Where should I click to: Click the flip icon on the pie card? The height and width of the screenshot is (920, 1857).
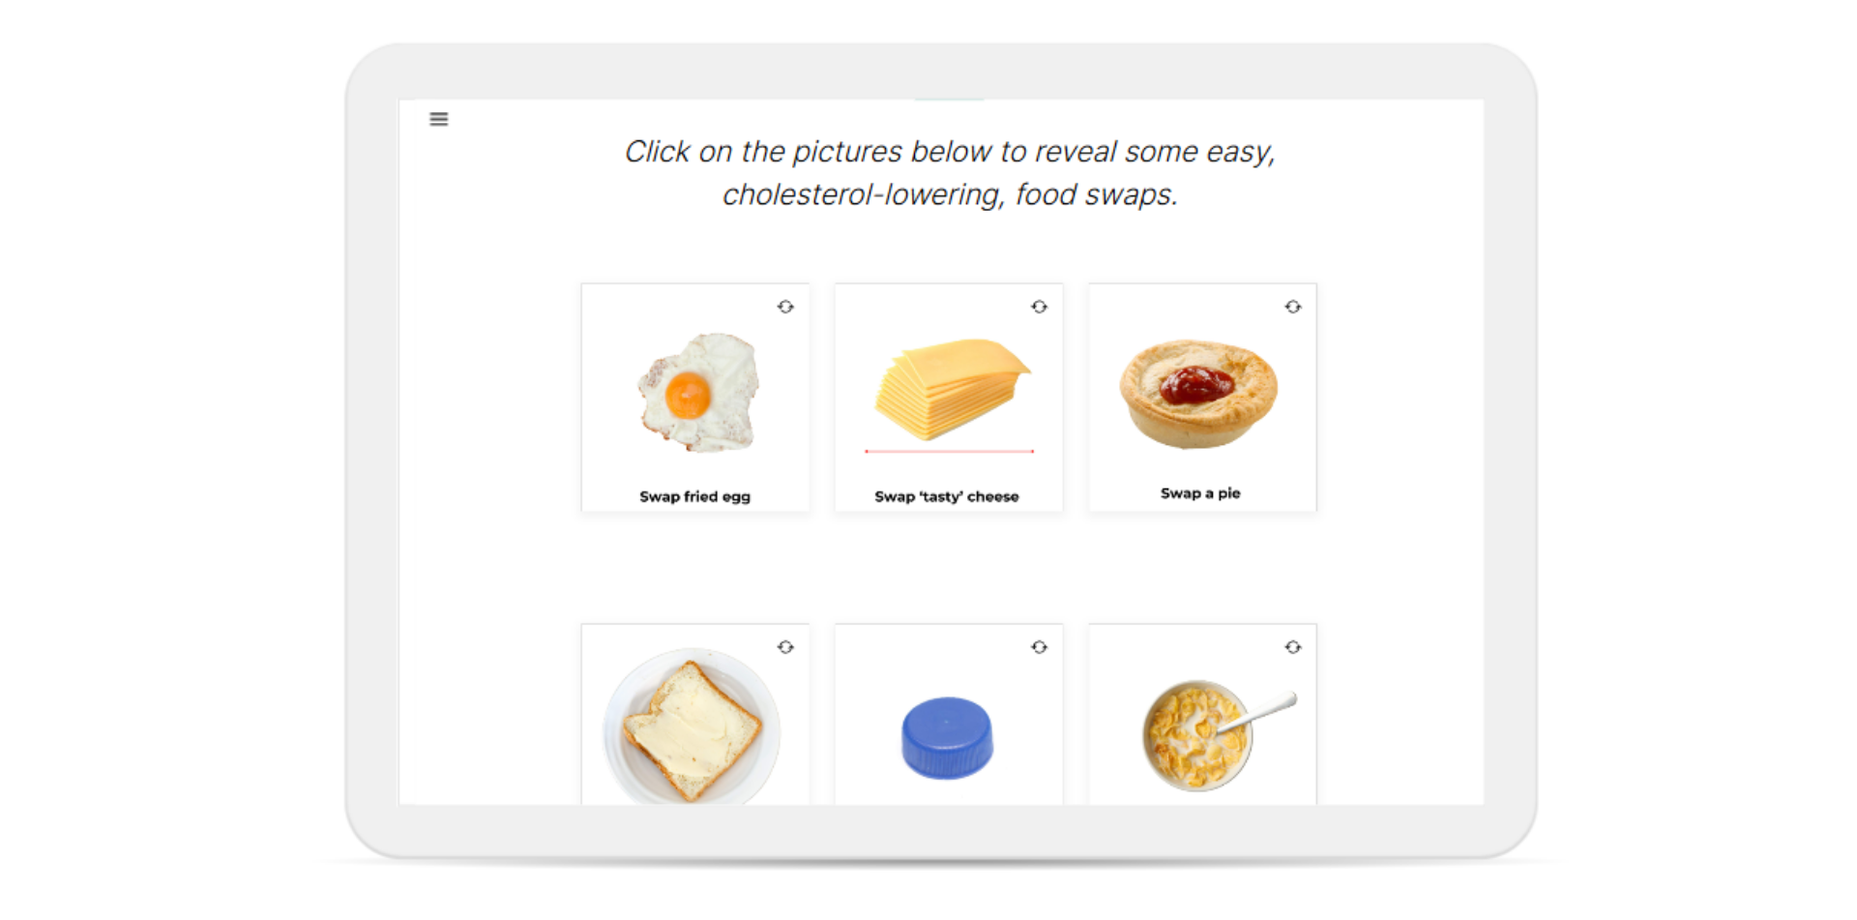(x=1293, y=307)
